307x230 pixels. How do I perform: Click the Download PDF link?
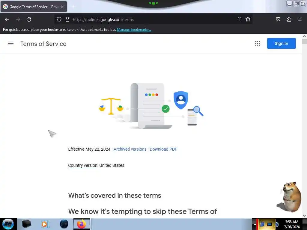click(x=163, y=149)
